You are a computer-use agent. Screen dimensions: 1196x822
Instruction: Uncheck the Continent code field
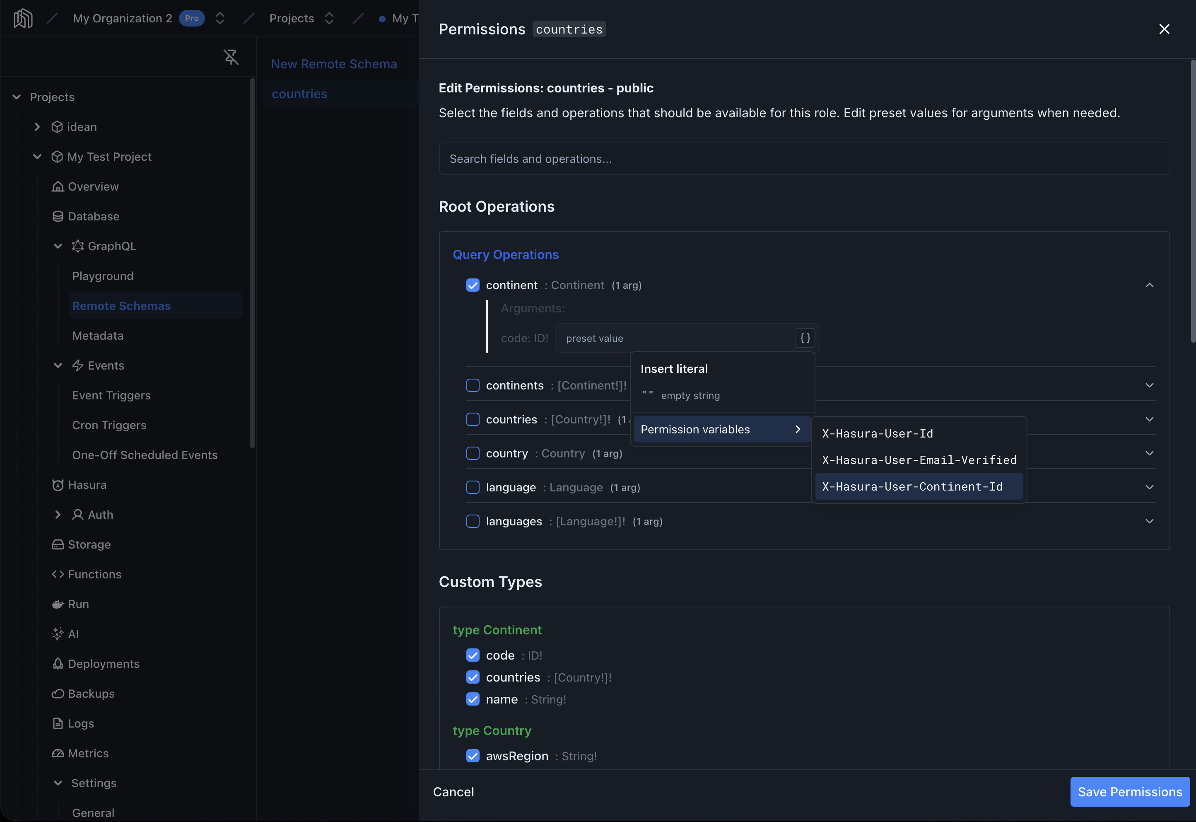tap(473, 655)
